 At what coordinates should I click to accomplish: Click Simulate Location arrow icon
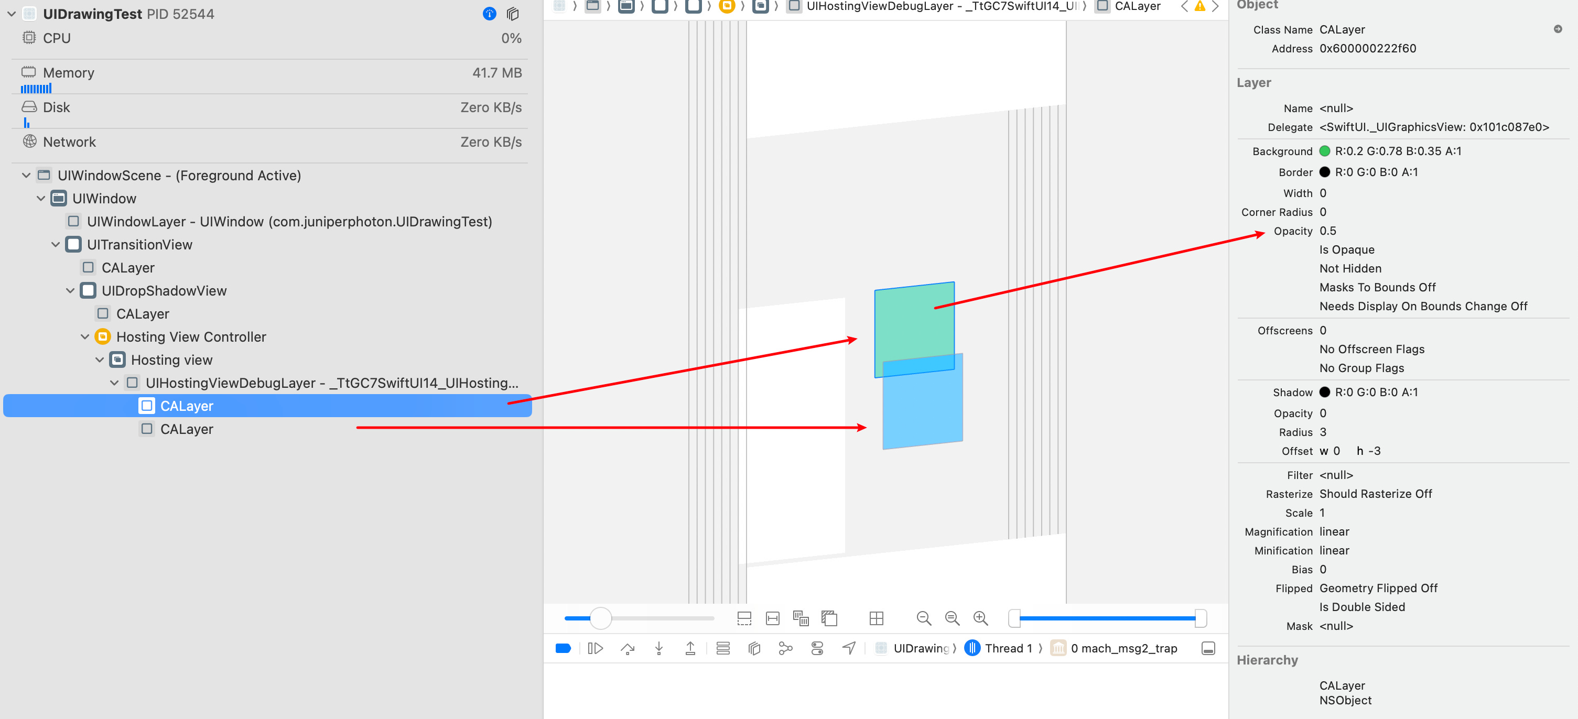[848, 648]
